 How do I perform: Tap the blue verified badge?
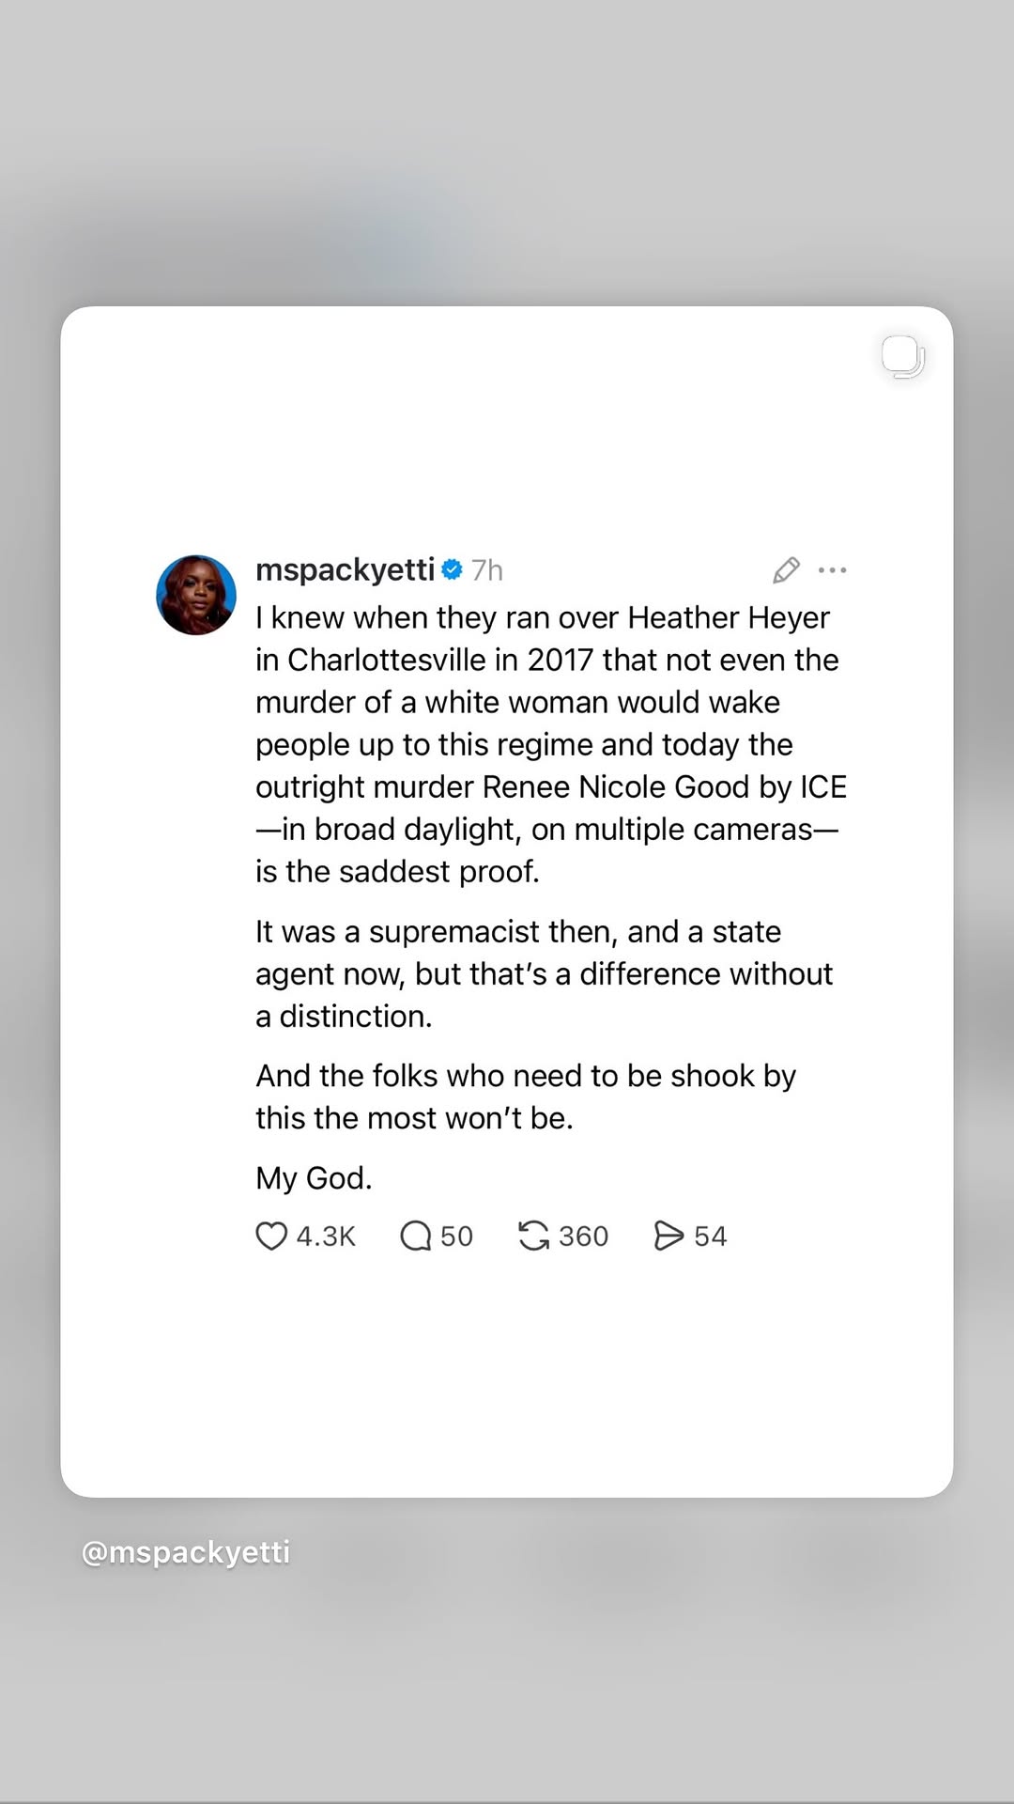coord(452,569)
